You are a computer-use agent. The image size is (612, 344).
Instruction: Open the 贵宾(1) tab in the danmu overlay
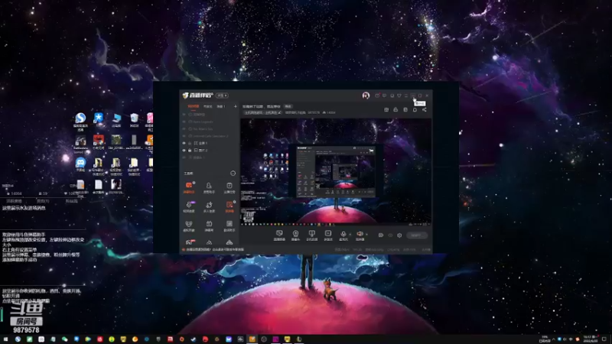coord(43,201)
